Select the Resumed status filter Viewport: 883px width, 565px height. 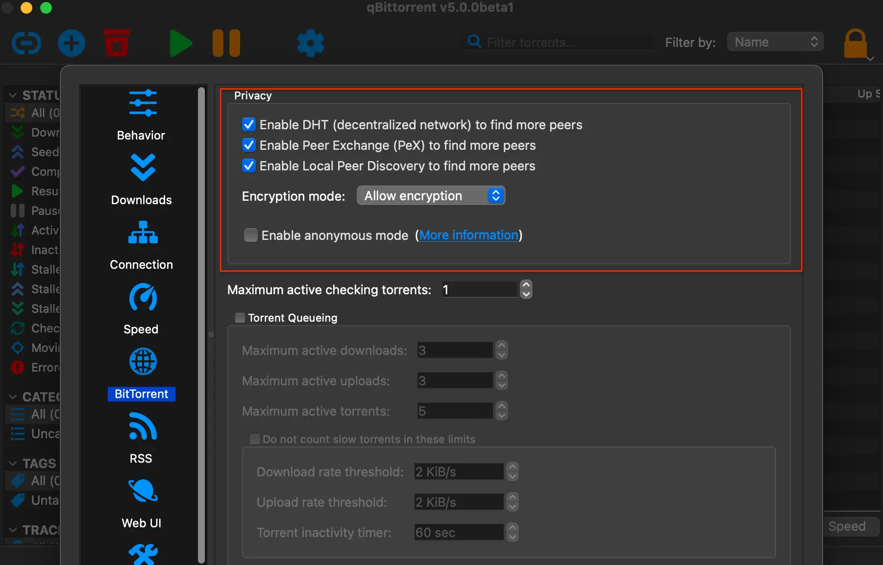[x=33, y=191]
